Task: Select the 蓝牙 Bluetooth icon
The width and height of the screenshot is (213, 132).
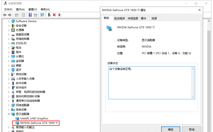Action: (13, 70)
